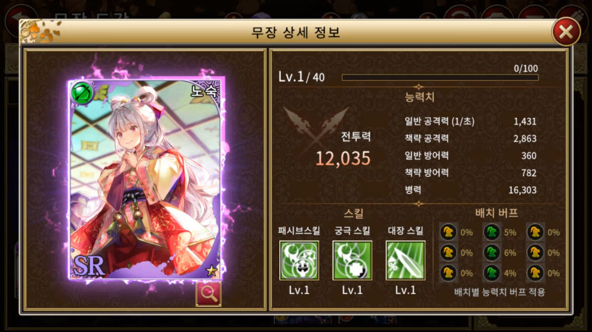The image size is (592, 332).
Task: Tap the gold star on the card
Action: click(x=211, y=270)
